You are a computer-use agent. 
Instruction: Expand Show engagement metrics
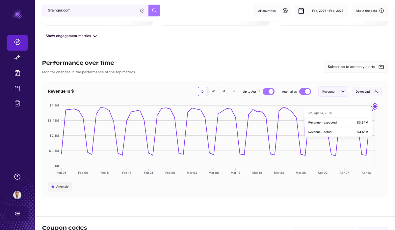71,36
